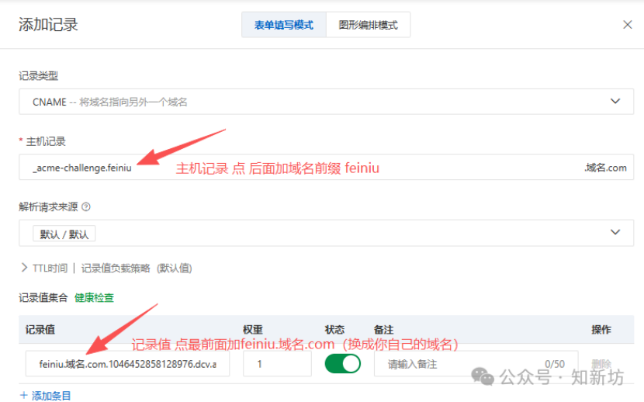Click the 操作 column header

(x=601, y=330)
